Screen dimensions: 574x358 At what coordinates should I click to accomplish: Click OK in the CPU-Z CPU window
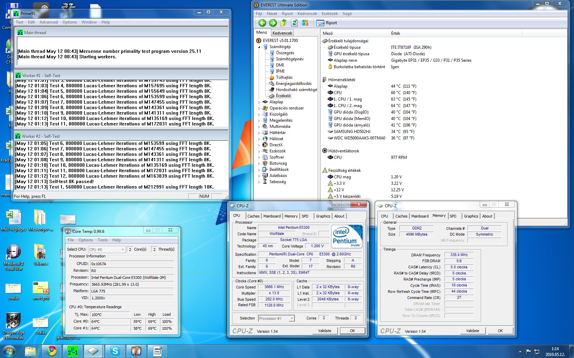coord(352,331)
